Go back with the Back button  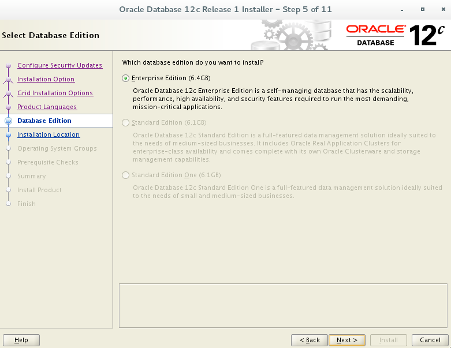coord(310,340)
